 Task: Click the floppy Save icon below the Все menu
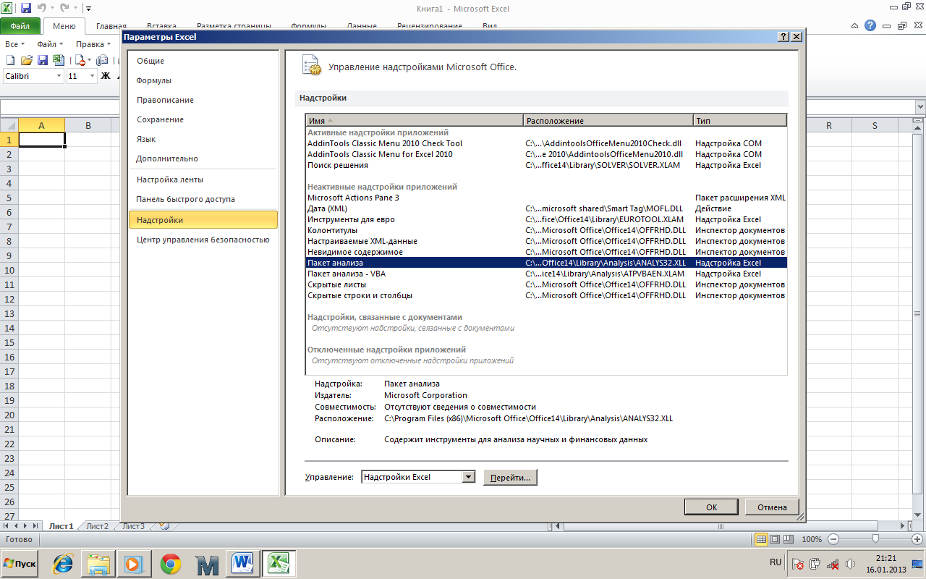pos(42,60)
